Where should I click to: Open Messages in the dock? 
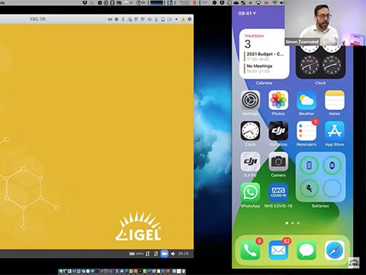[307, 250]
